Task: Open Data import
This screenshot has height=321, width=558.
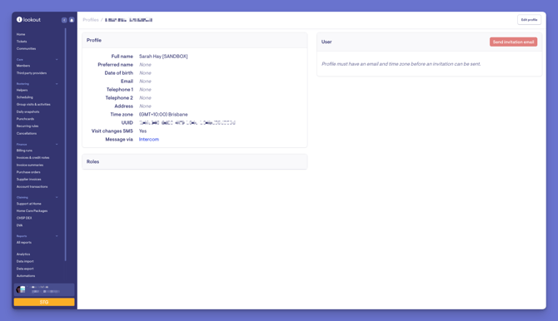Action: tap(25, 262)
